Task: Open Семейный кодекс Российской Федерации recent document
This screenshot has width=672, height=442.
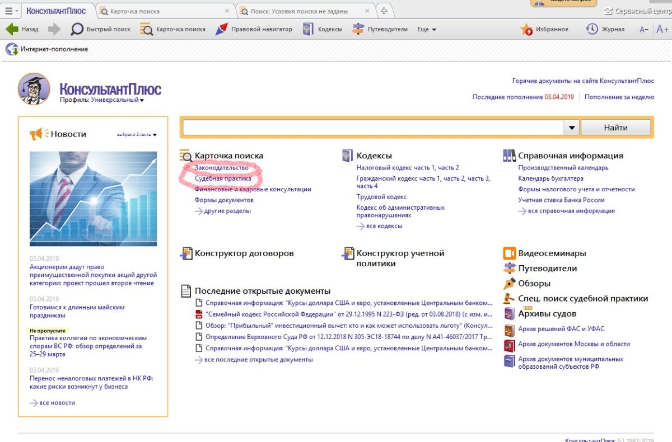Action: point(349,314)
